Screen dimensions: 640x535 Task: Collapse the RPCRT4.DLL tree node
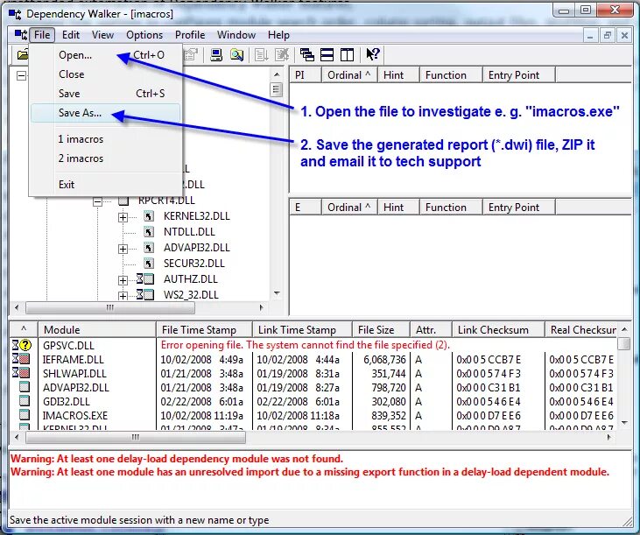pos(97,201)
